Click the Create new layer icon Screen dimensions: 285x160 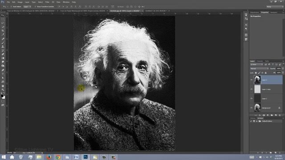point(276,115)
